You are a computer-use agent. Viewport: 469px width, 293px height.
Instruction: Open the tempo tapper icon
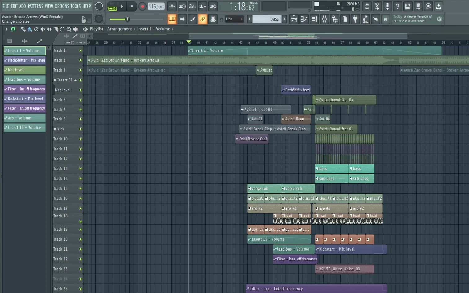point(365,19)
